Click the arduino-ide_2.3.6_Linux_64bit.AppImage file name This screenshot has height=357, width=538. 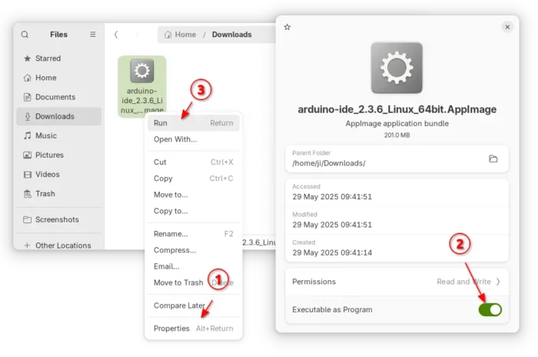pyautogui.click(x=397, y=109)
